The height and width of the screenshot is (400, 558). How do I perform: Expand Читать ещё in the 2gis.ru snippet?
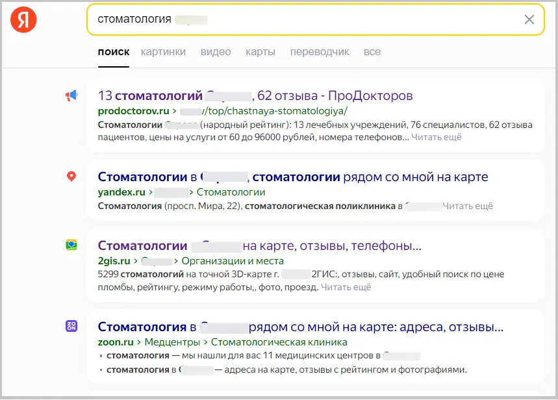coord(346,286)
